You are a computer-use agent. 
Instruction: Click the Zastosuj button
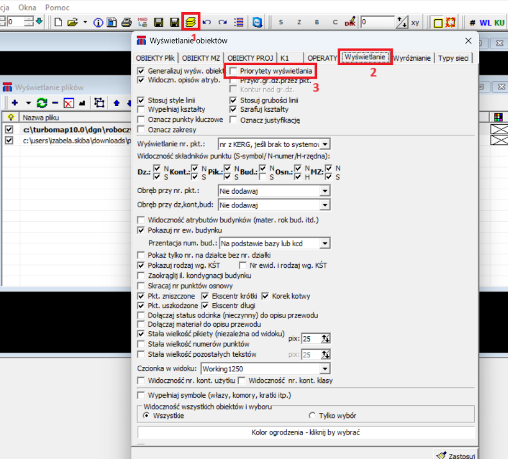pyautogui.click(x=455, y=455)
